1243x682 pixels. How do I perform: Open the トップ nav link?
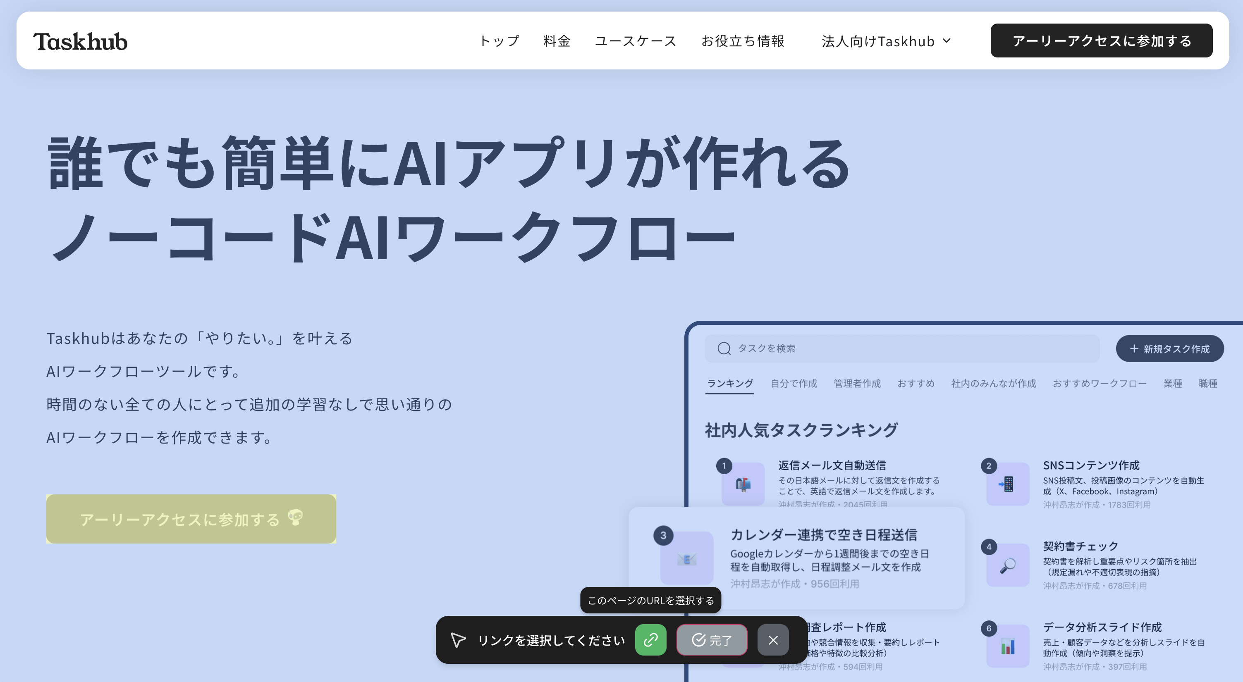500,41
